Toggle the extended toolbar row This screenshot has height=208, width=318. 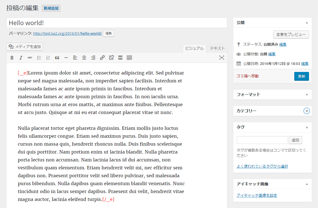coord(129,58)
